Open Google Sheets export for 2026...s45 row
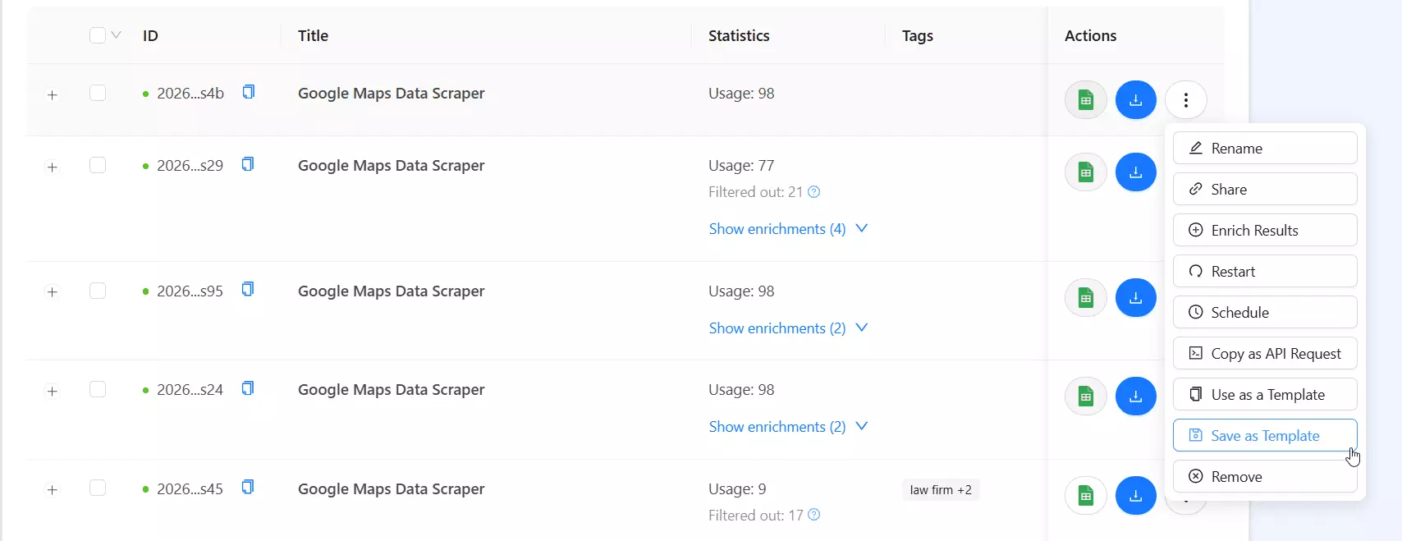 1086,496
